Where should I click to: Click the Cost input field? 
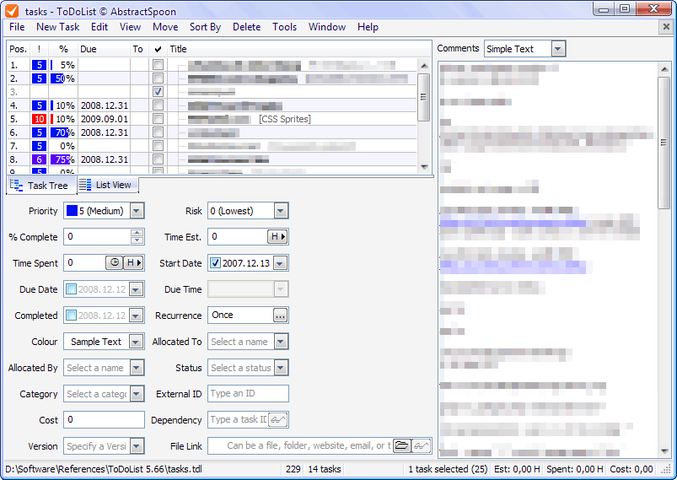point(104,420)
